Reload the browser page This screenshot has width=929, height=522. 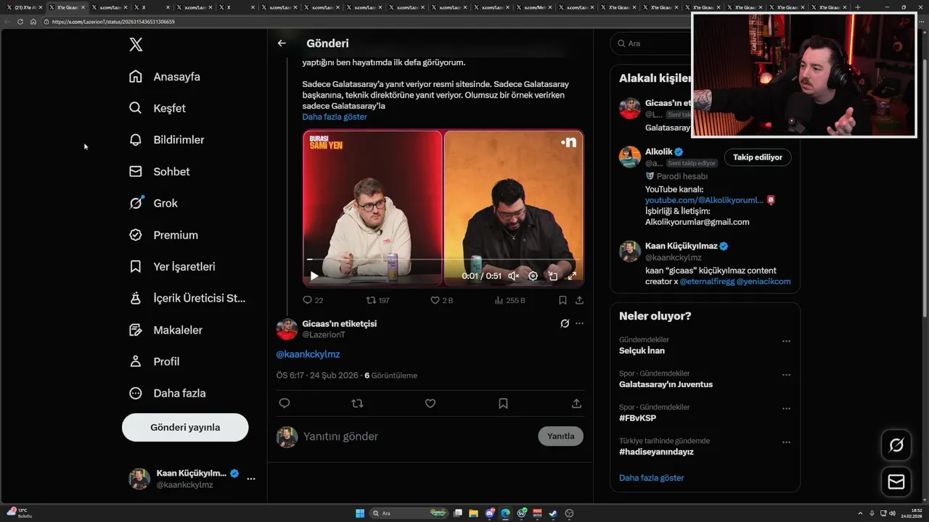[20, 22]
